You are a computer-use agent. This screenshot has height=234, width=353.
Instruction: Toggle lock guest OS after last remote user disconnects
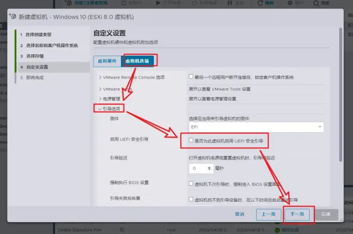pos(191,77)
